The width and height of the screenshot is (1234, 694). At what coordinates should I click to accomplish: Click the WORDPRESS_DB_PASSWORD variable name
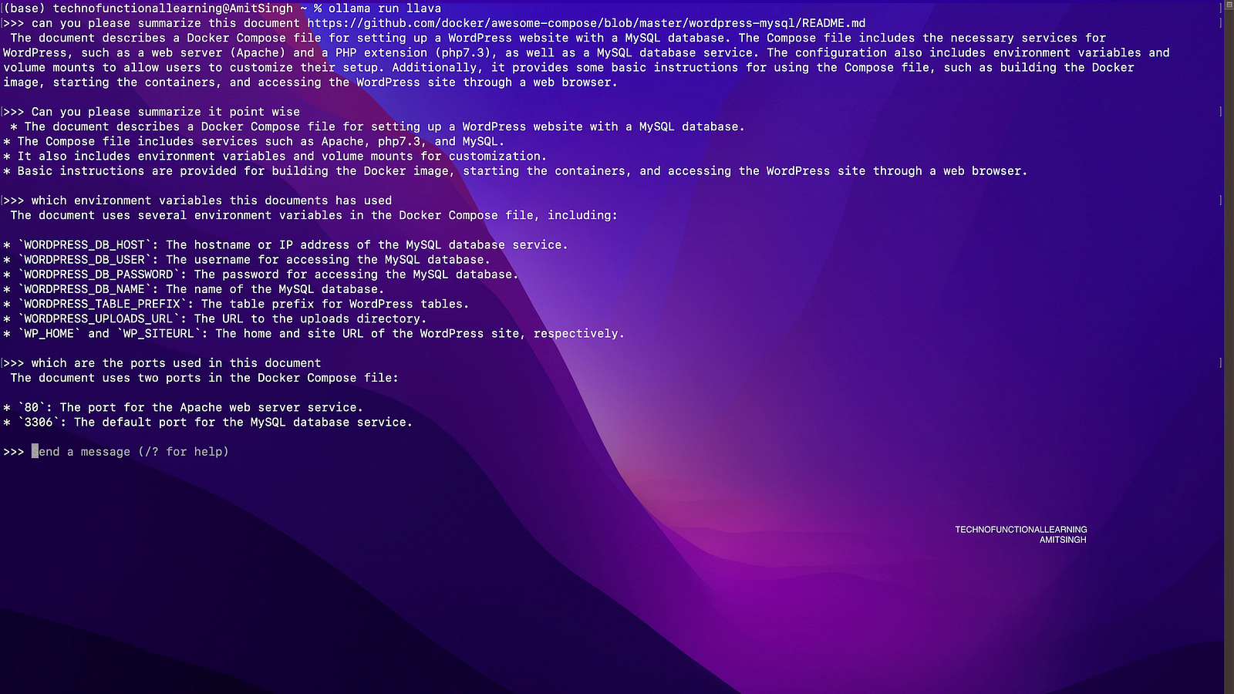point(98,275)
